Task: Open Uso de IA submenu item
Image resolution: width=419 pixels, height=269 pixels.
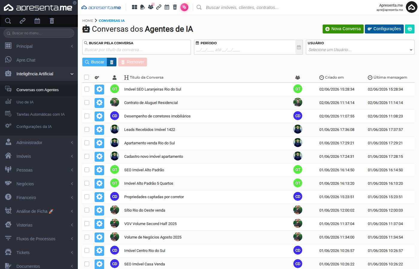Action: [x=39, y=102]
